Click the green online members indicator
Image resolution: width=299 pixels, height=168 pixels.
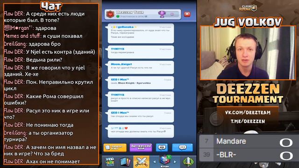pyautogui.click(x=118, y=17)
